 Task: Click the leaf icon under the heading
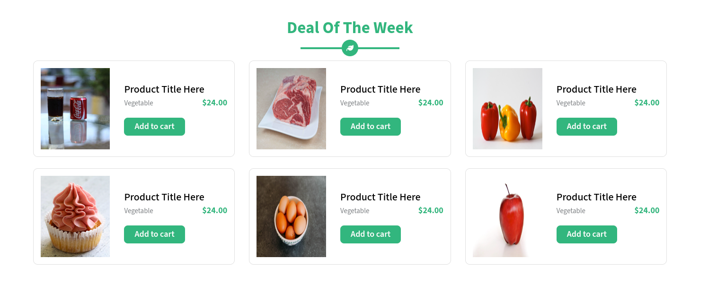[x=350, y=48]
